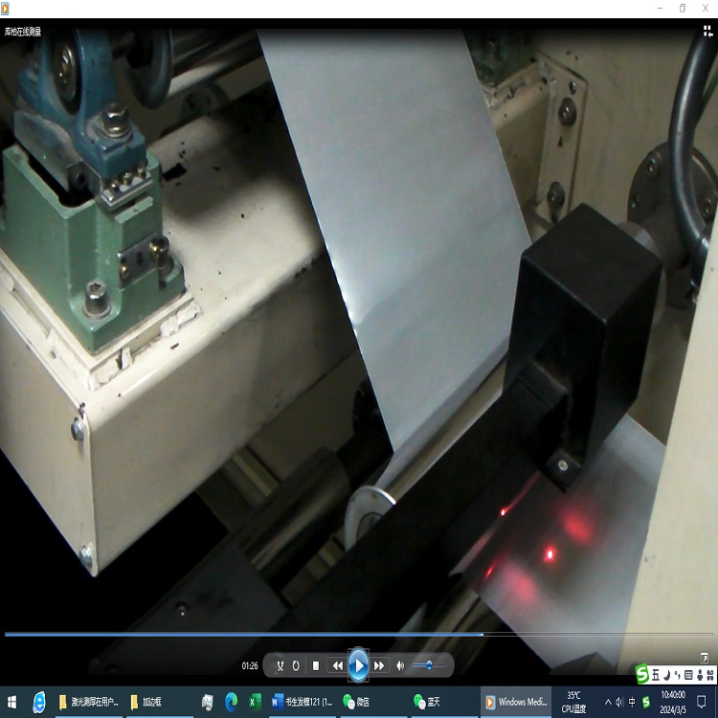Switch to the Word document taskbar item
This screenshot has width=718, height=718.
[303, 702]
